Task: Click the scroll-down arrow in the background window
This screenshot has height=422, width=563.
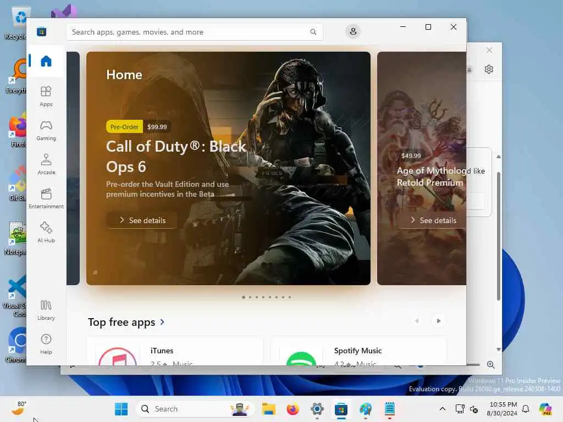Action: click(498, 349)
